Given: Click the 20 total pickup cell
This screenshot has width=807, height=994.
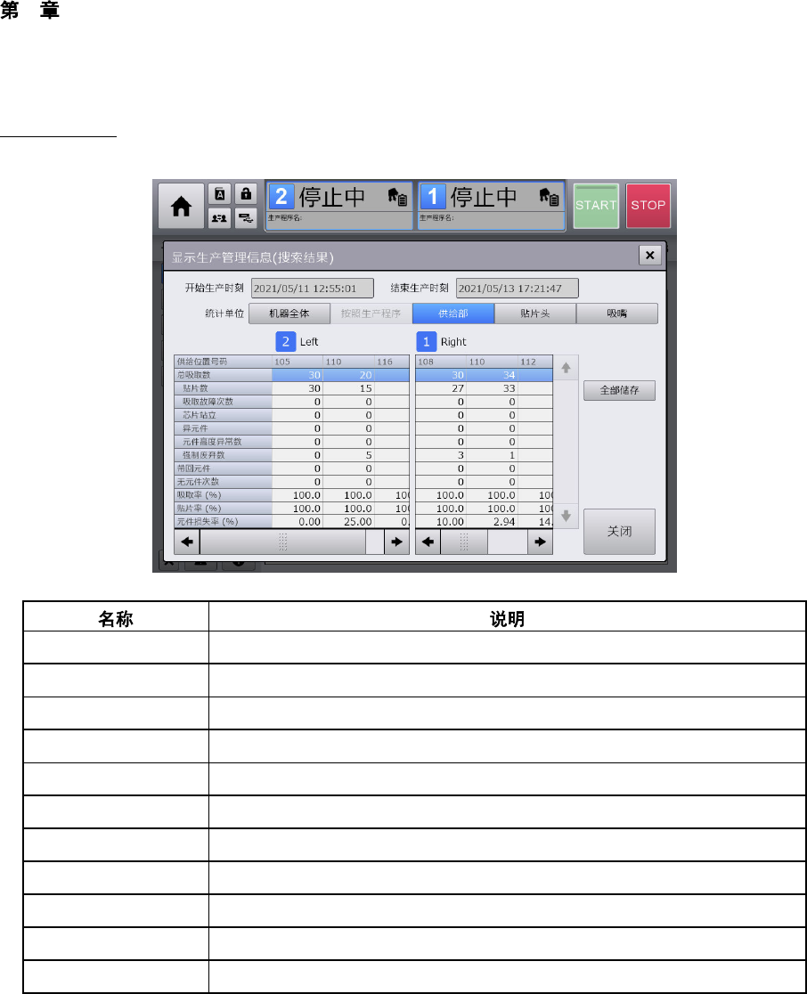Looking at the screenshot, I should [348, 375].
